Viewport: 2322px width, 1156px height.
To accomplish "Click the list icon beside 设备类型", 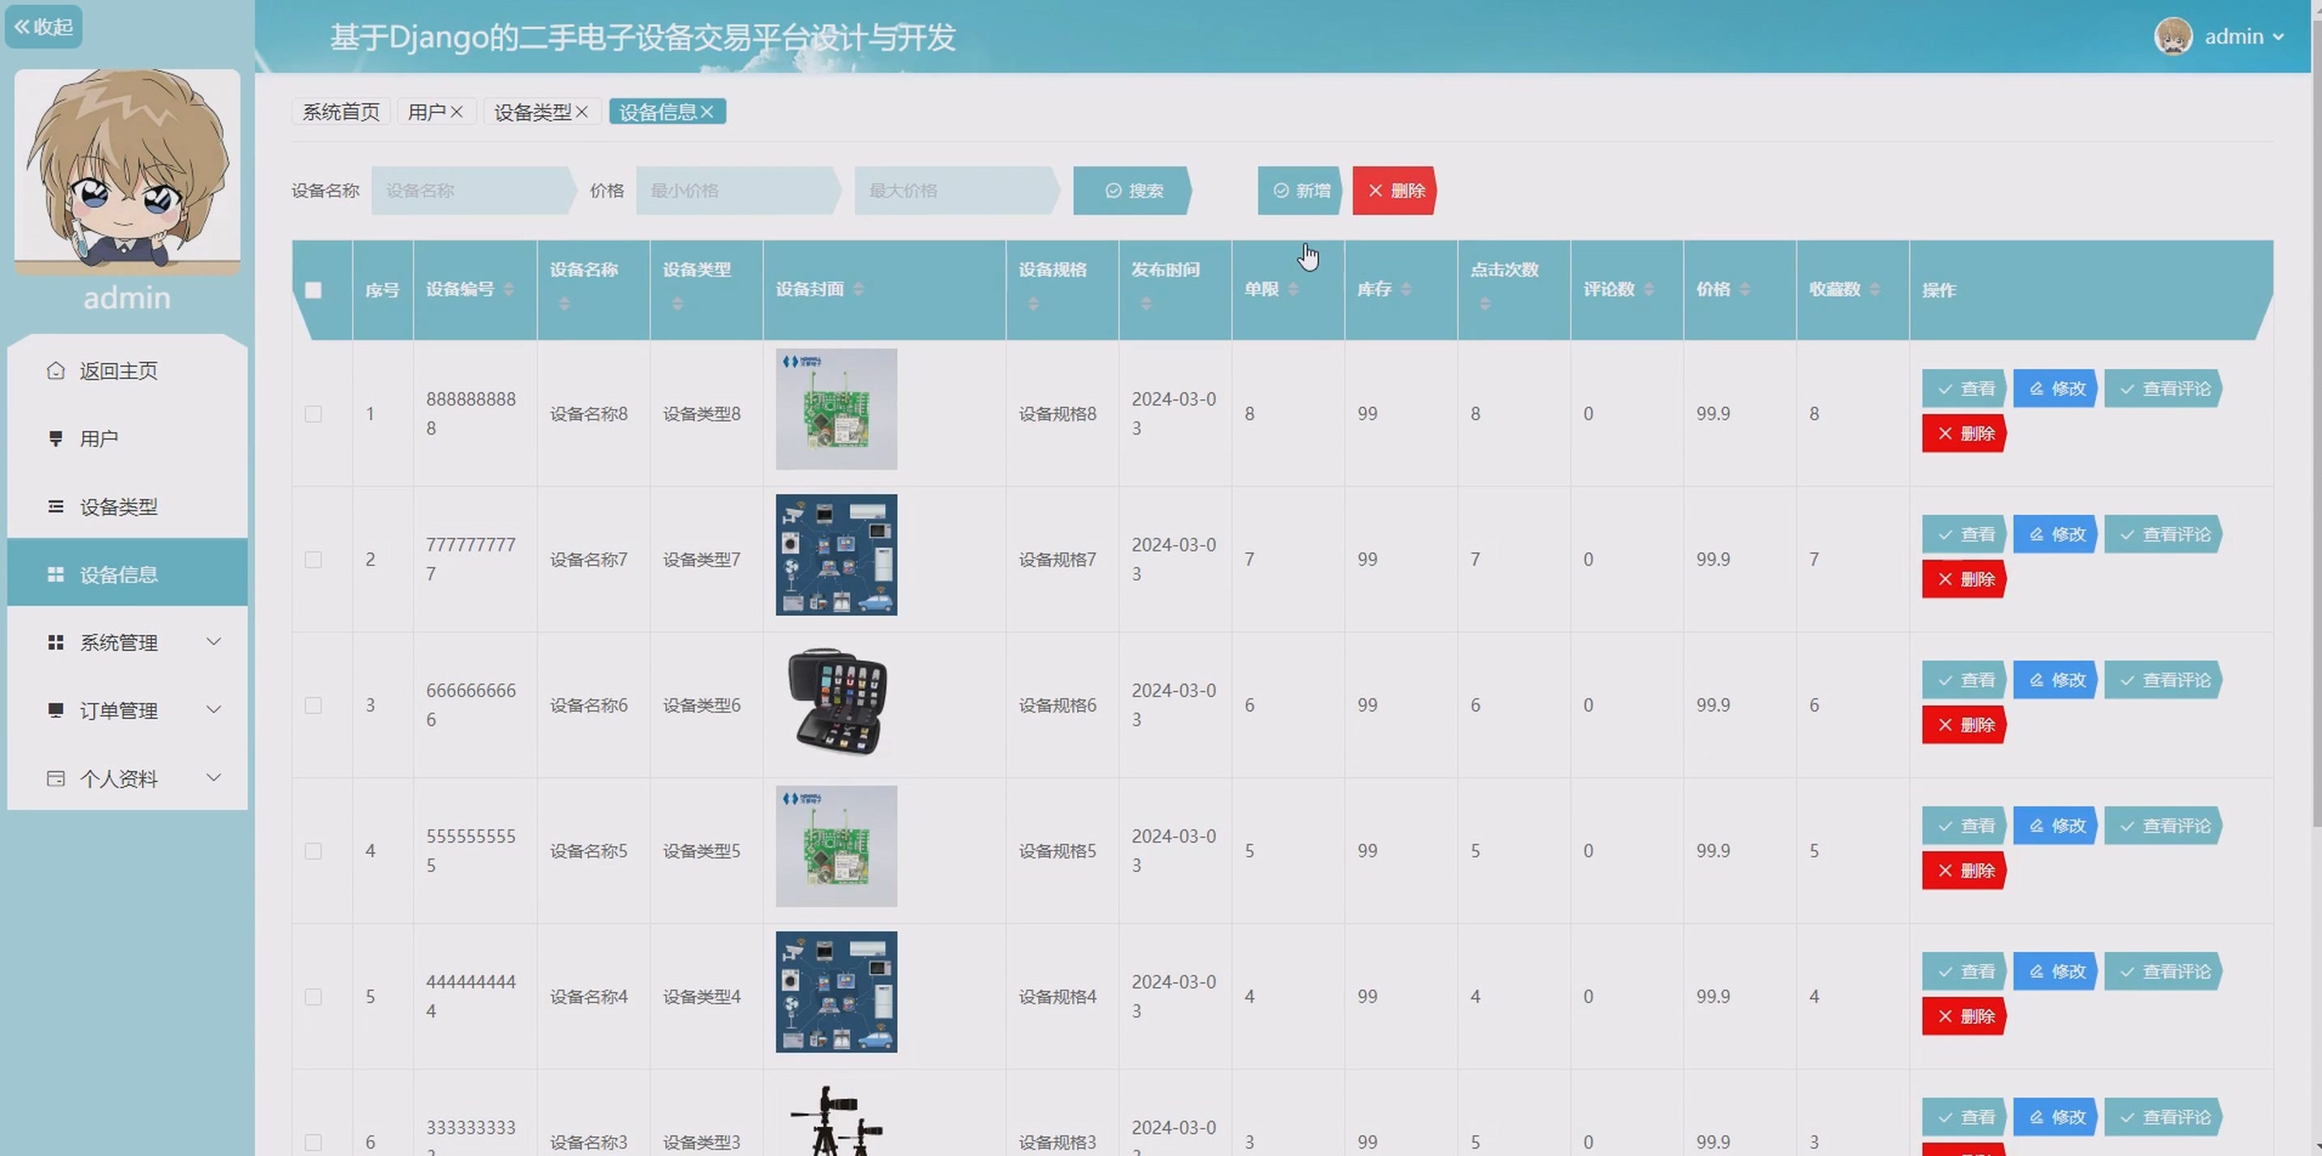I will pos(56,507).
